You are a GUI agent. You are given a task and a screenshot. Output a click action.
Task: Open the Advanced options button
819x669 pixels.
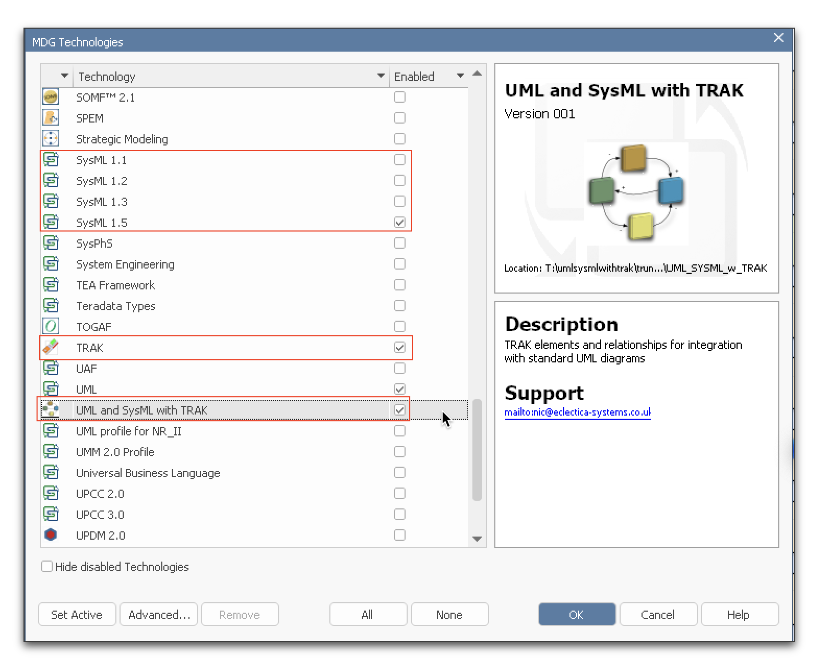[159, 615]
